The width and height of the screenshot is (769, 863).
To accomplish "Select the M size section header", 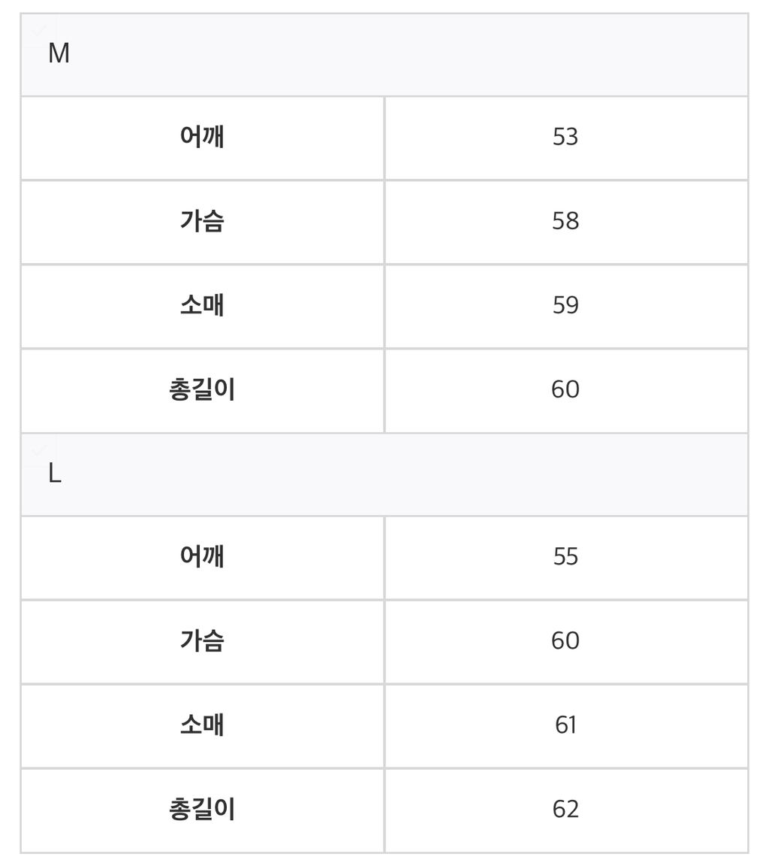I will tap(59, 54).
